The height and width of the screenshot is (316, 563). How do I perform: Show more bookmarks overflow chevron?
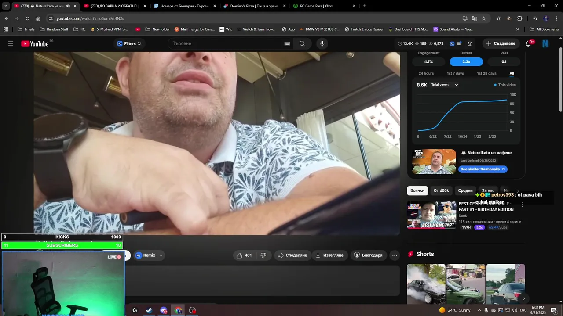click(x=518, y=29)
